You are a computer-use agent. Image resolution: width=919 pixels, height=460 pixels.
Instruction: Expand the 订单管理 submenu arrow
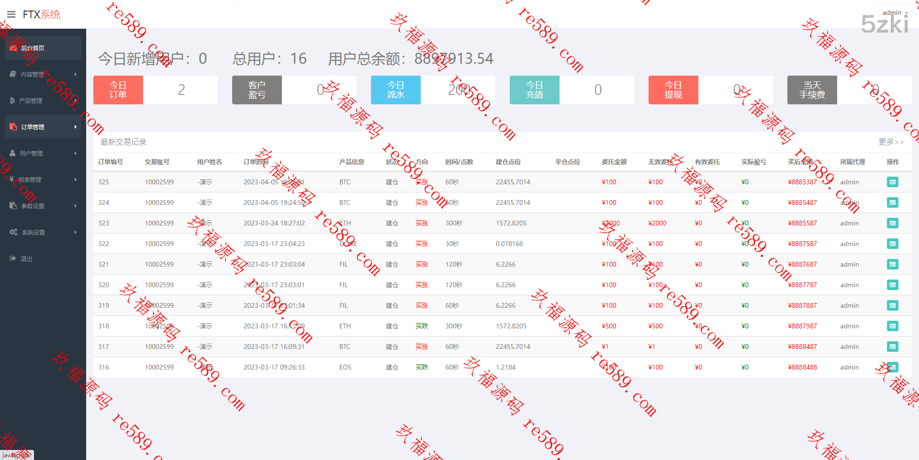[75, 127]
